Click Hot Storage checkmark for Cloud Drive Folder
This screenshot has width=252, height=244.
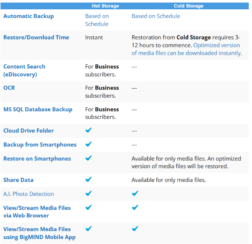89,130
